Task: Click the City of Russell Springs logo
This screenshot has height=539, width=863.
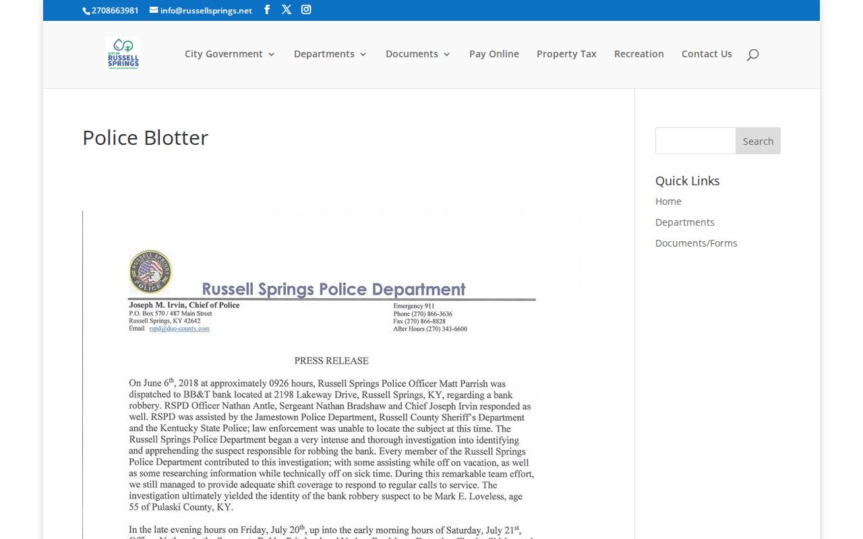Action: coord(123,54)
